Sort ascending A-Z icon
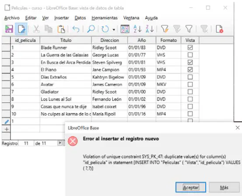 pyautogui.click(x=137, y=29)
